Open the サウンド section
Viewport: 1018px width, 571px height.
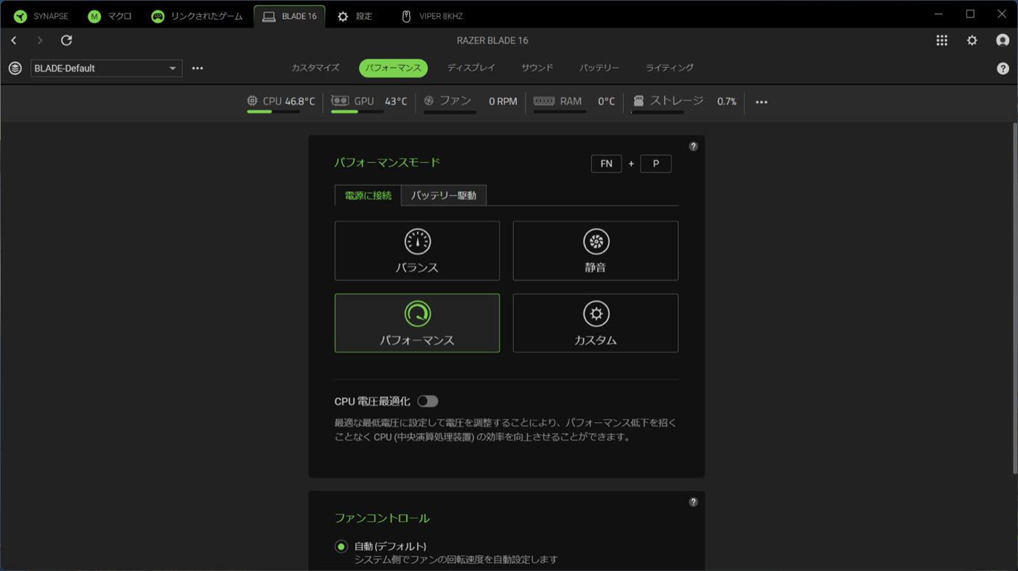[537, 68]
